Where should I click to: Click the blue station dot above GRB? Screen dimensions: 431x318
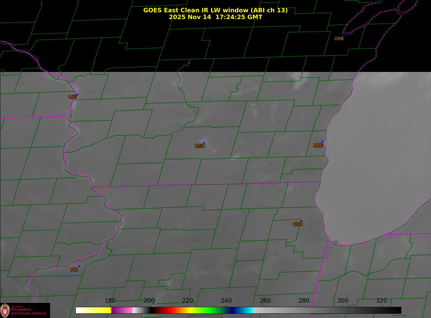tap(343, 36)
